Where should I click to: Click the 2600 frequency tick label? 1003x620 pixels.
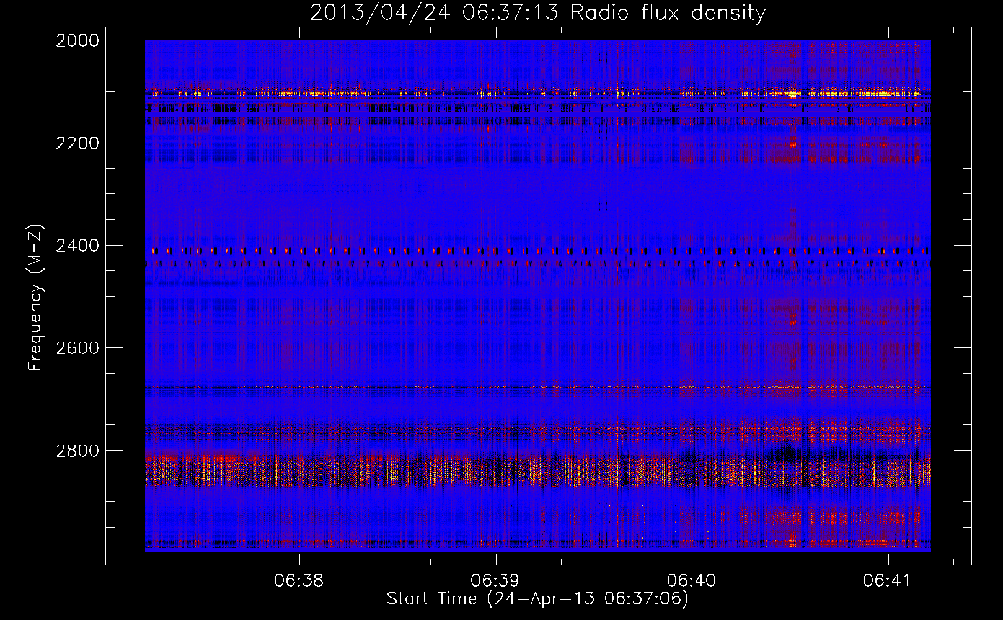(77, 348)
